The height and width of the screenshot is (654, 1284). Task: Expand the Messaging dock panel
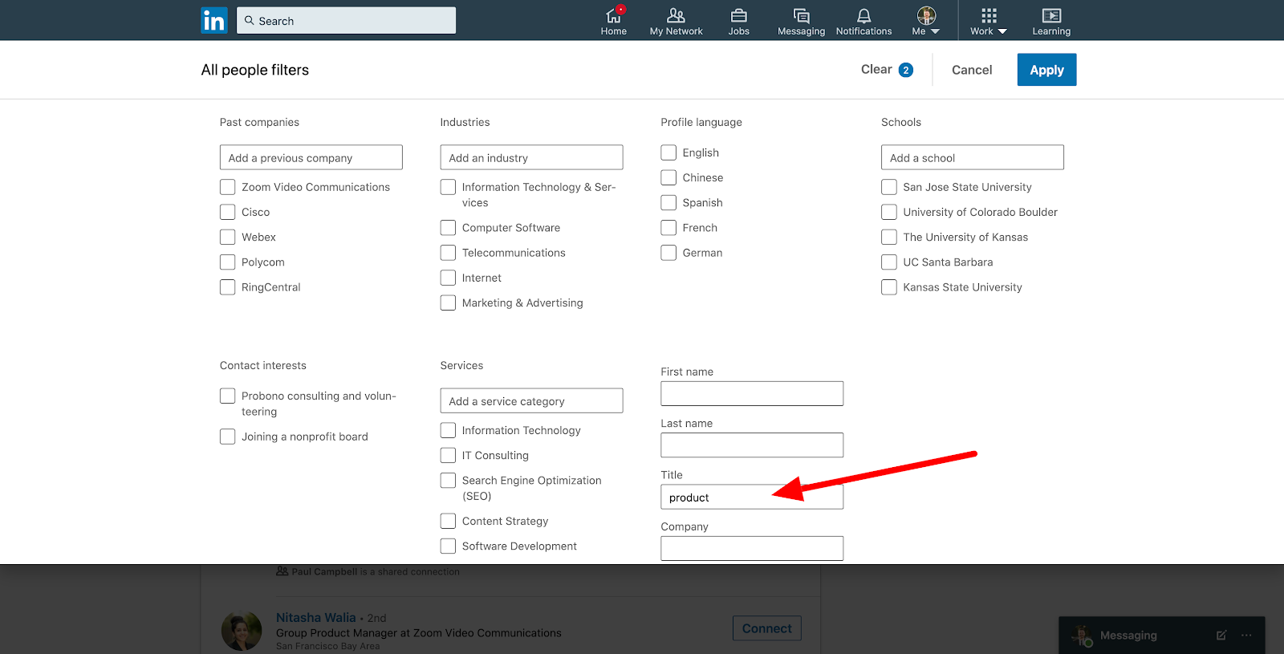tap(1128, 635)
